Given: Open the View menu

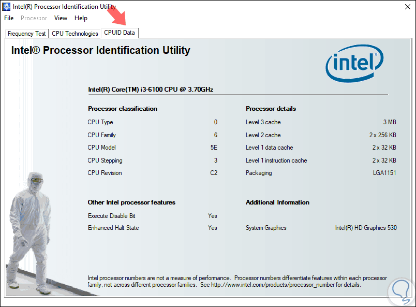Looking at the screenshot, I should (x=61, y=18).
